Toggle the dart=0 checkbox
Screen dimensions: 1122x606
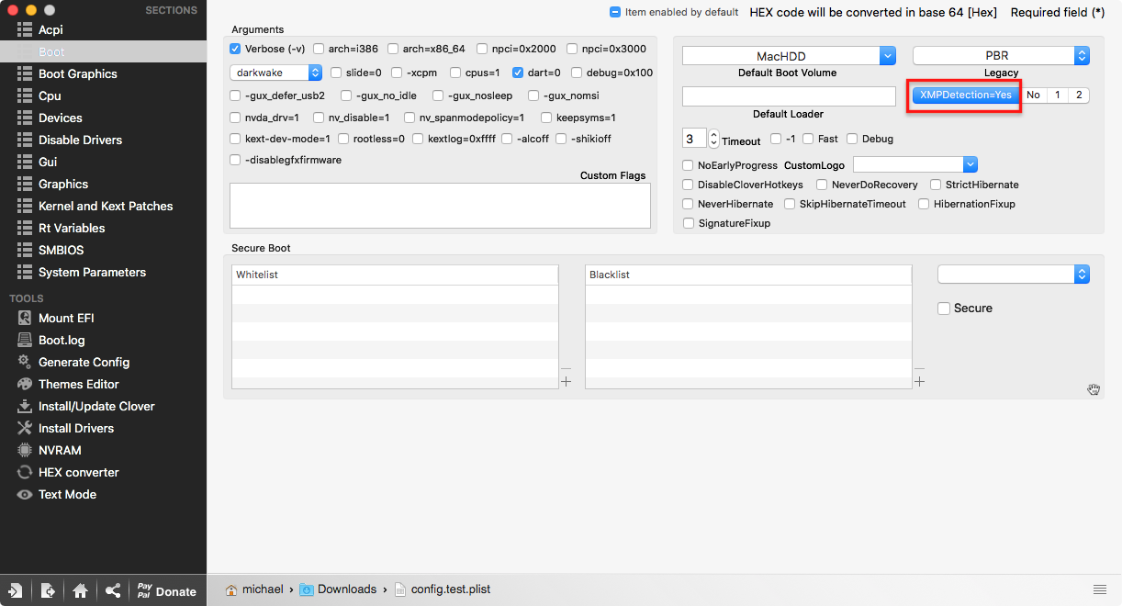[518, 73]
